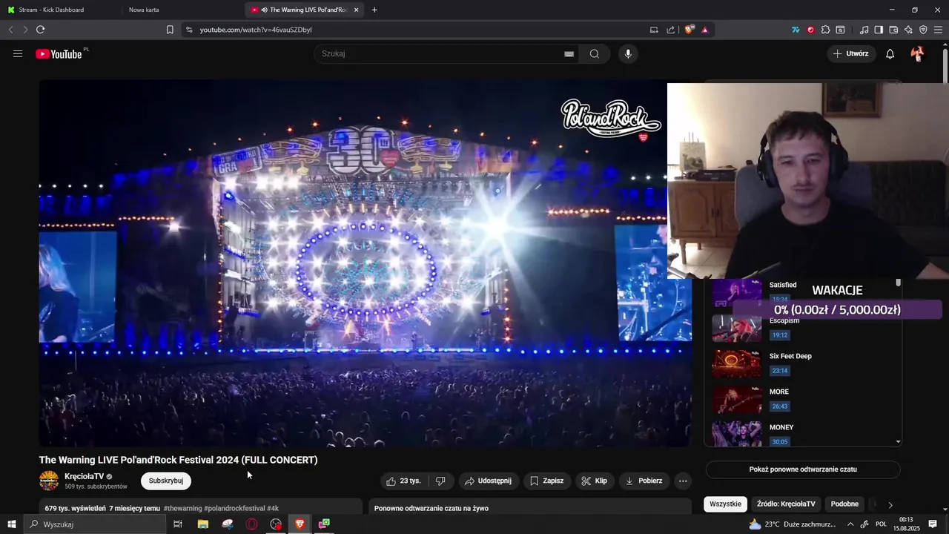Open the music playlist toolbar icon
Screen dimensions: 949x534
(864, 30)
